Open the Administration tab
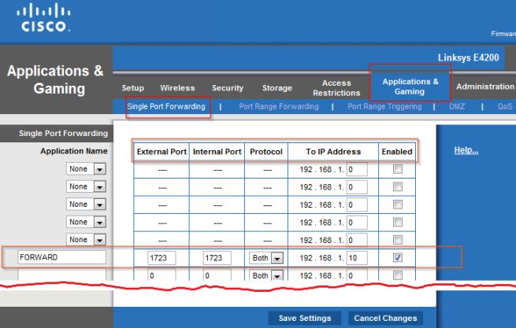Viewport: 516px width, 328px height. coord(485,87)
